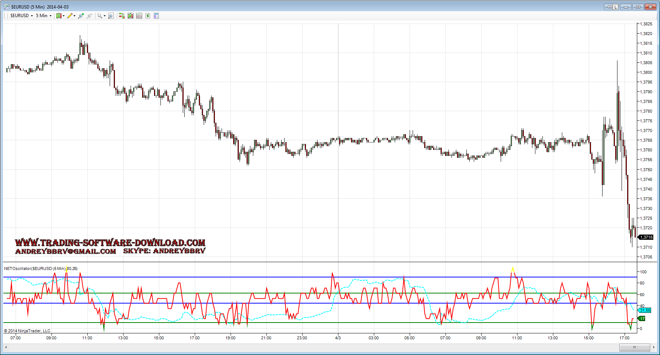660x355 pixels.
Task: Click the zoom in magnifier icon
Action: [81, 16]
